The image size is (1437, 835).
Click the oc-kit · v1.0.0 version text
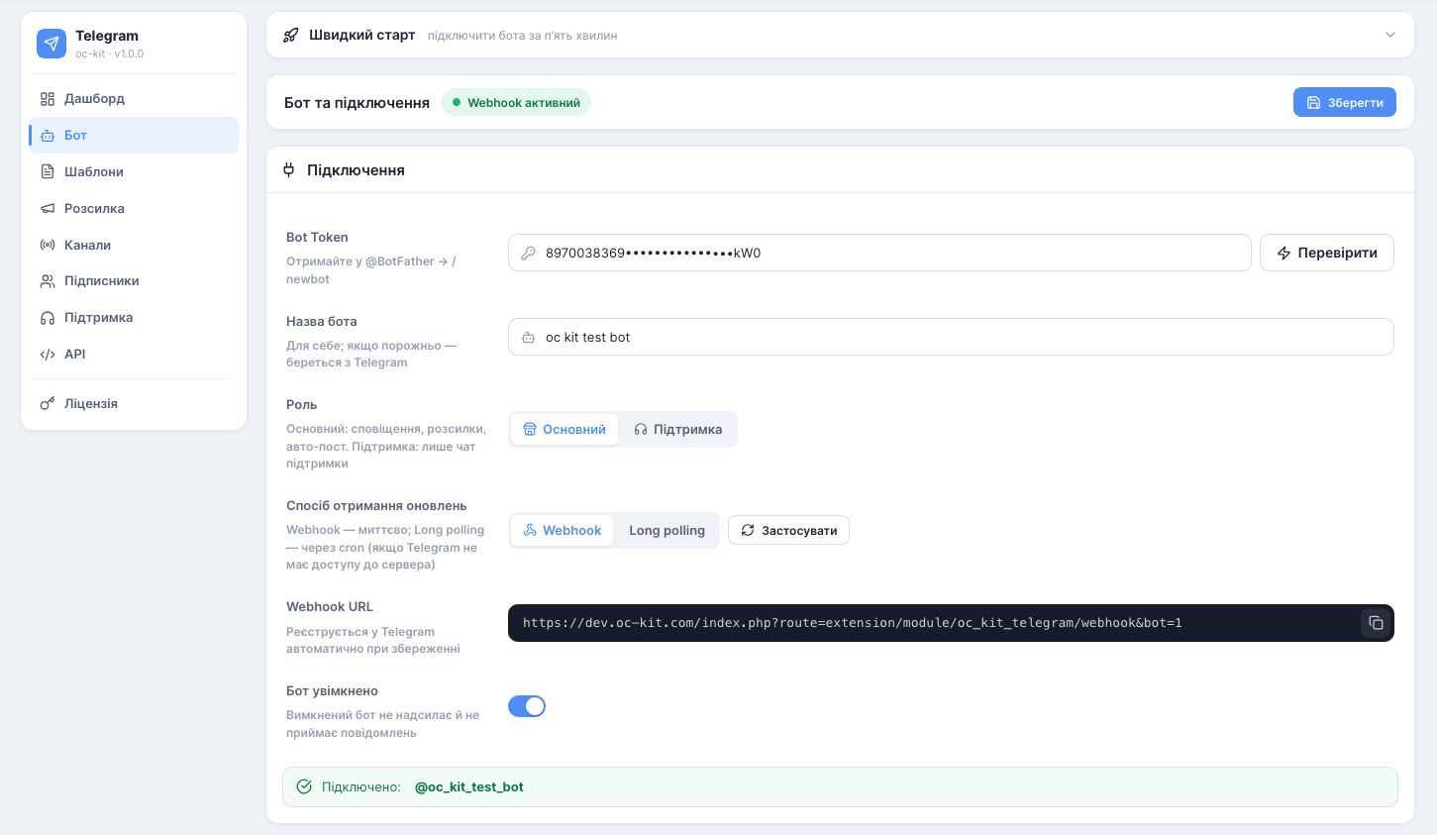tap(109, 54)
